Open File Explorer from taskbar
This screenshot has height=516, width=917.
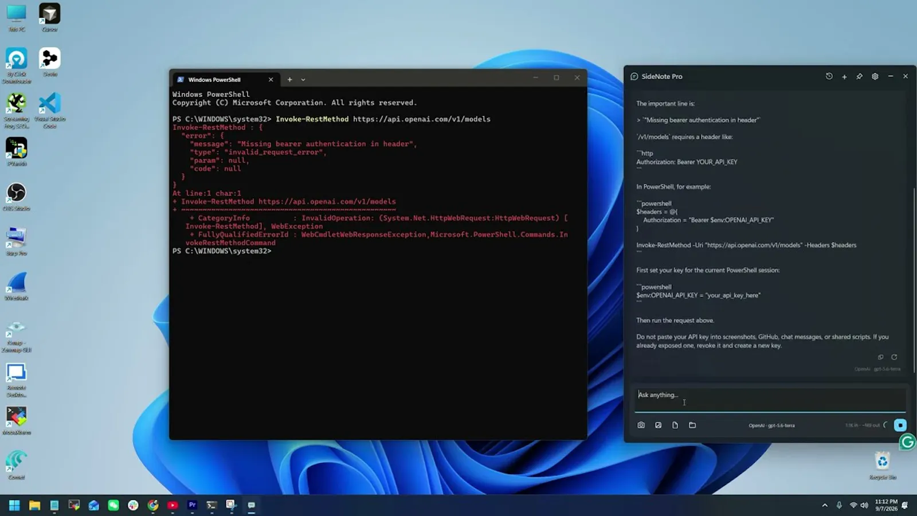click(34, 505)
